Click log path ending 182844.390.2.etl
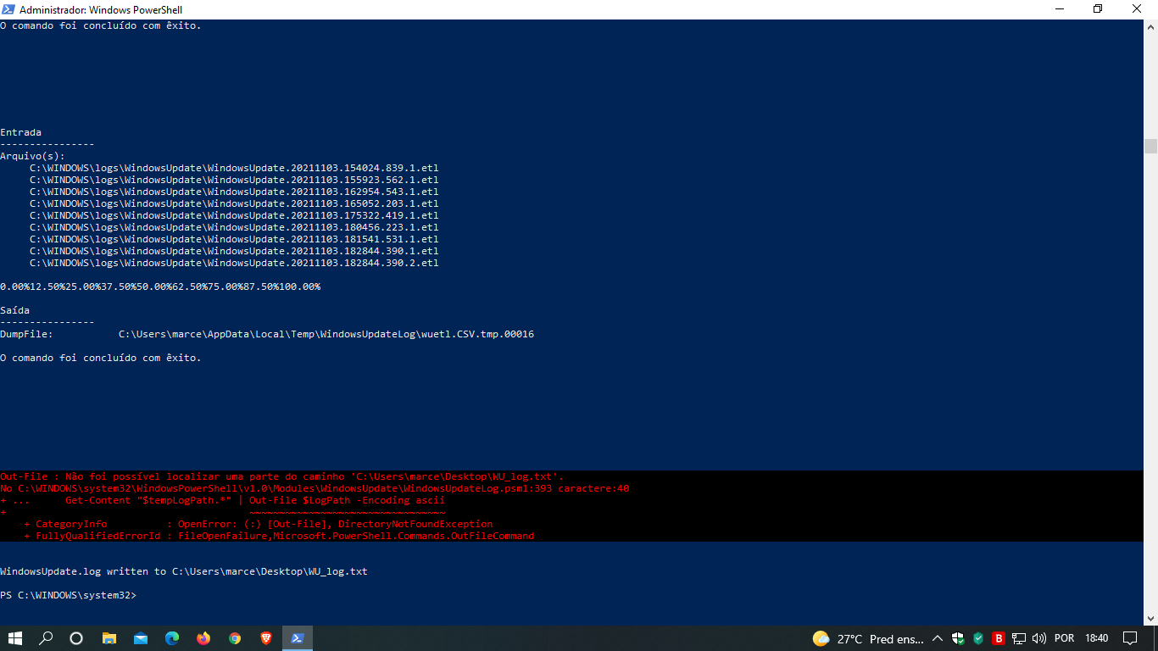Image resolution: width=1158 pixels, height=651 pixels. [x=234, y=263]
